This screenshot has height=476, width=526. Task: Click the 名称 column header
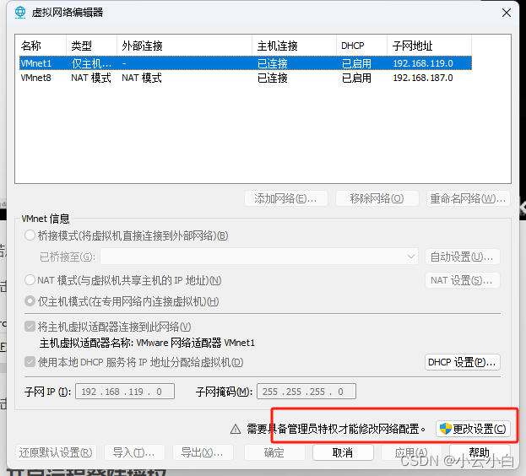pos(41,46)
